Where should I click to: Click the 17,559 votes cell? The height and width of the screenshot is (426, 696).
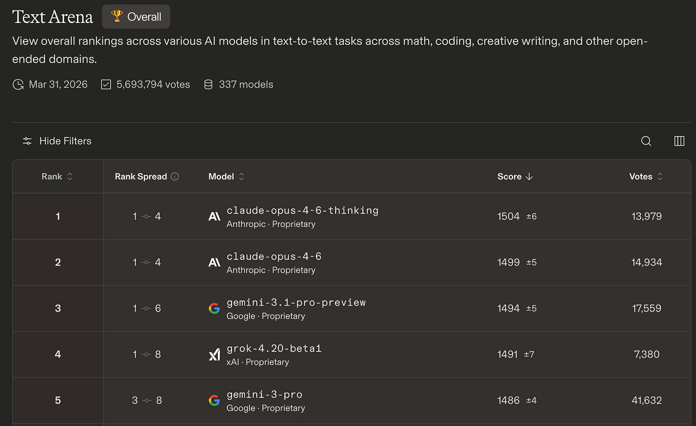tap(647, 309)
